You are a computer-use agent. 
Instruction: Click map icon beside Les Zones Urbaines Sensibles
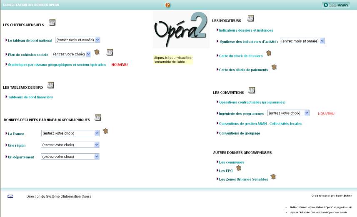pos(273,177)
